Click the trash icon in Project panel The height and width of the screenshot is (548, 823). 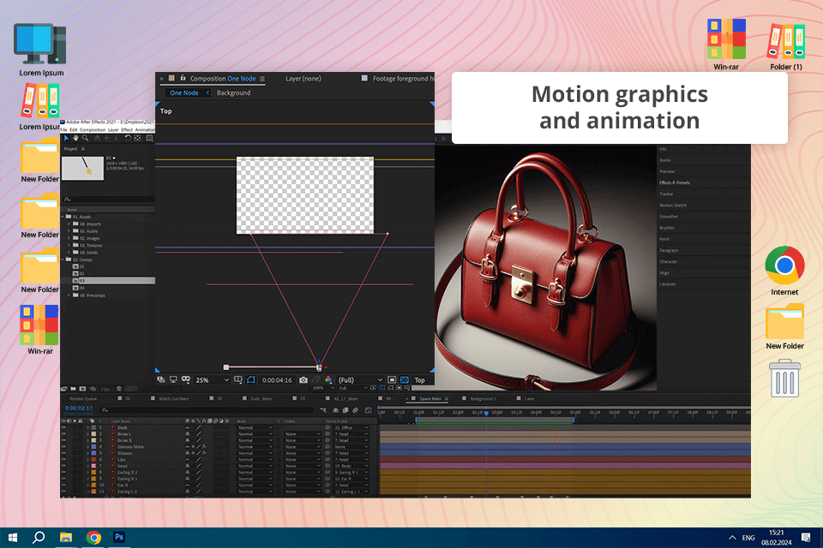[119, 389]
